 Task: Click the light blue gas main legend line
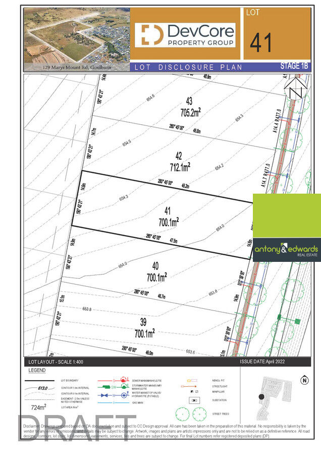pyautogui.click(x=113, y=402)
